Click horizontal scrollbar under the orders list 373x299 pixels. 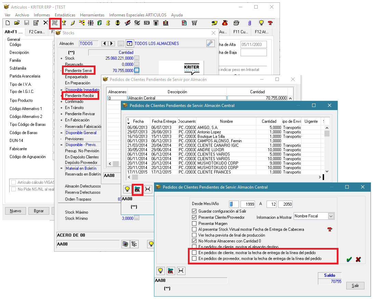tap(224, 177)
